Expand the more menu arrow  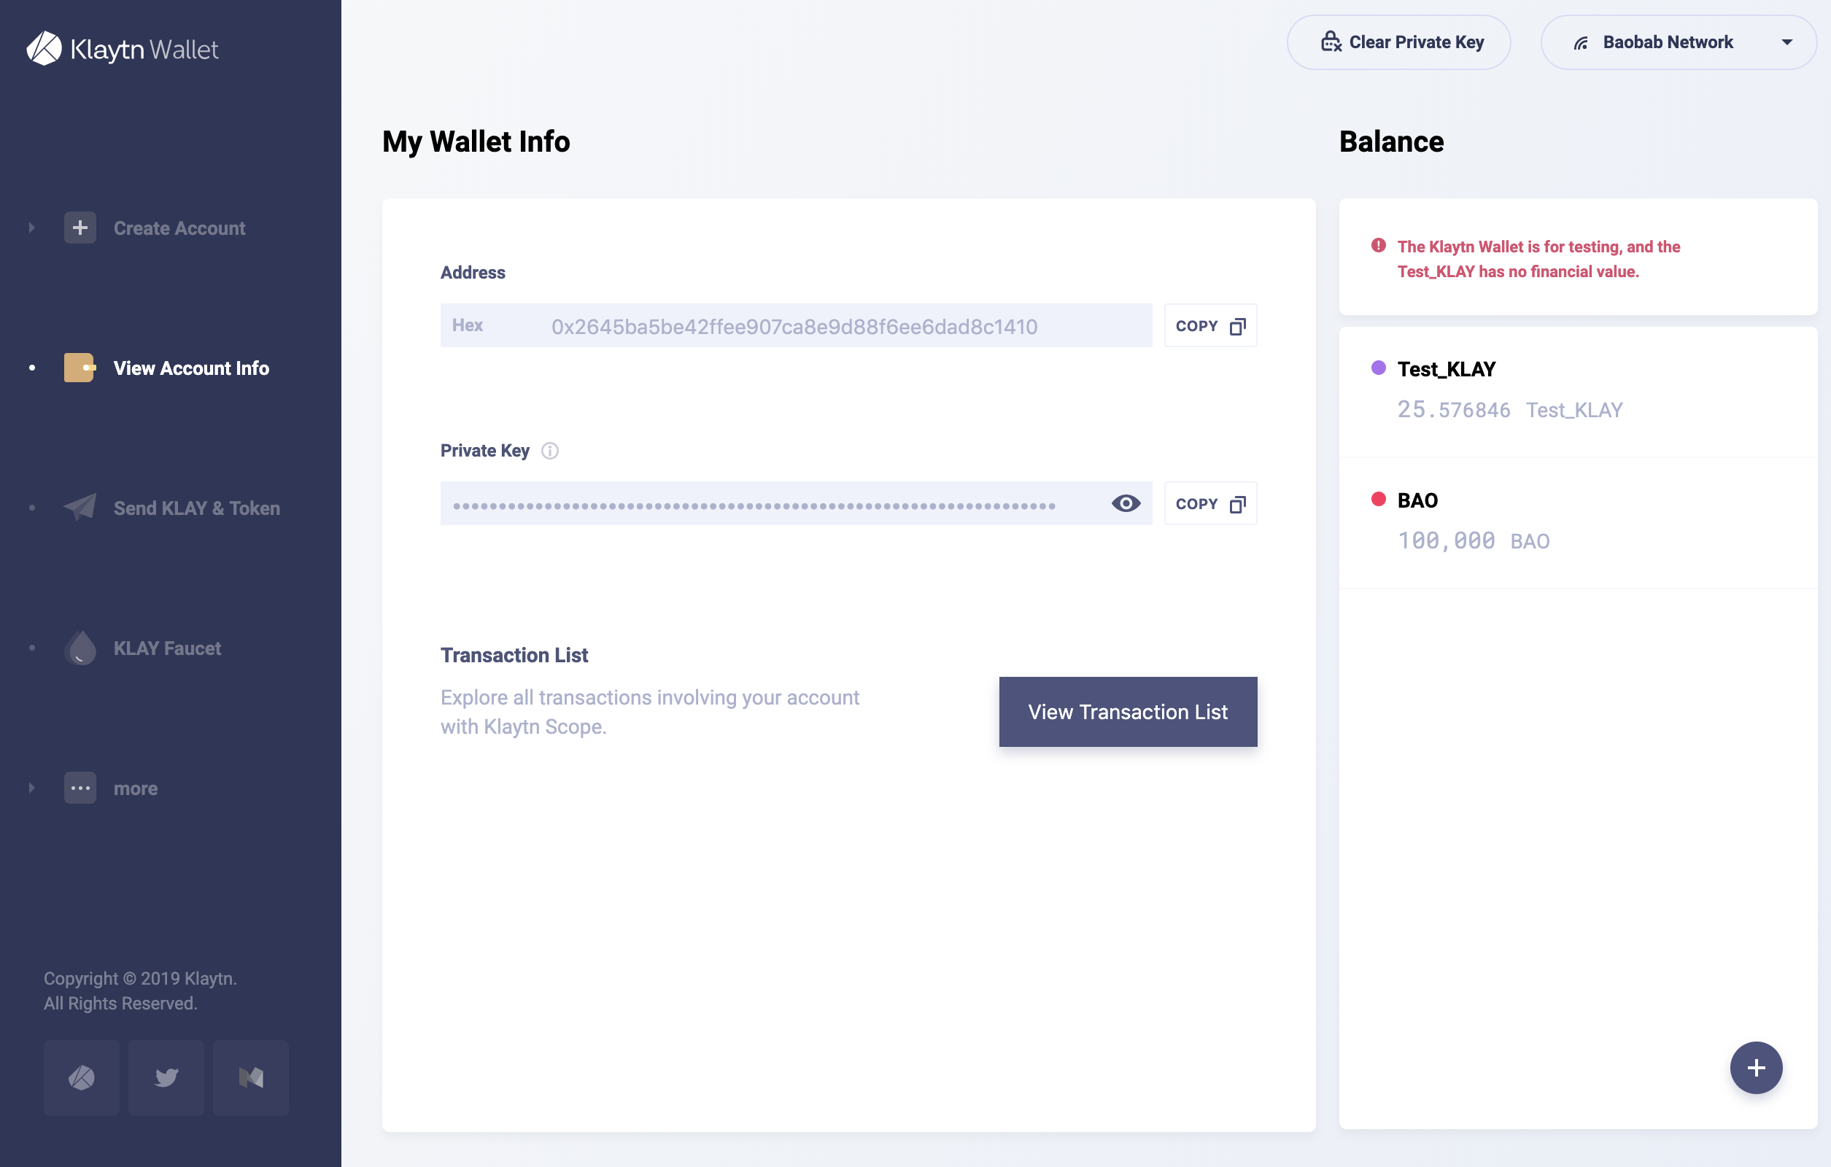(31, 788)
